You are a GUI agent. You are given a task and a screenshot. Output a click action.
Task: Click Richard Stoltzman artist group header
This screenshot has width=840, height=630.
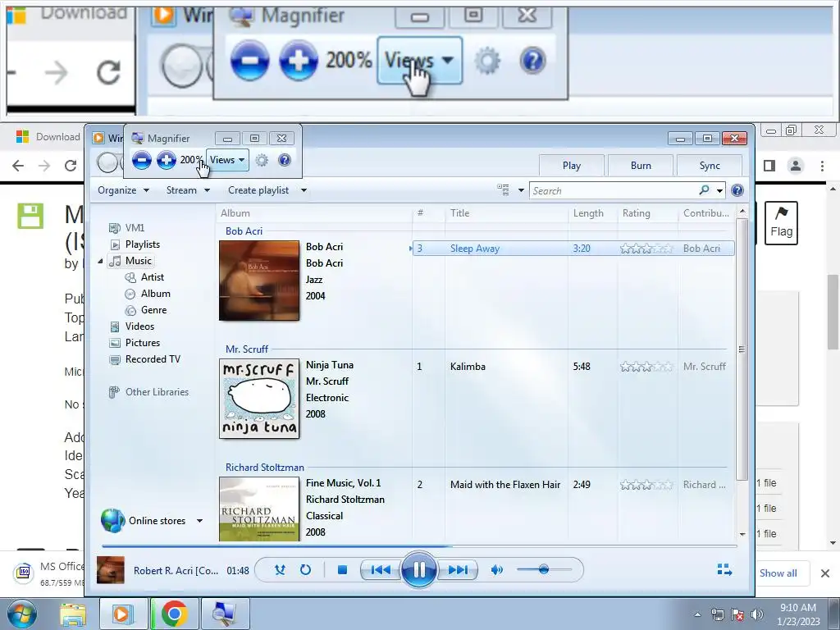[265, 468]
